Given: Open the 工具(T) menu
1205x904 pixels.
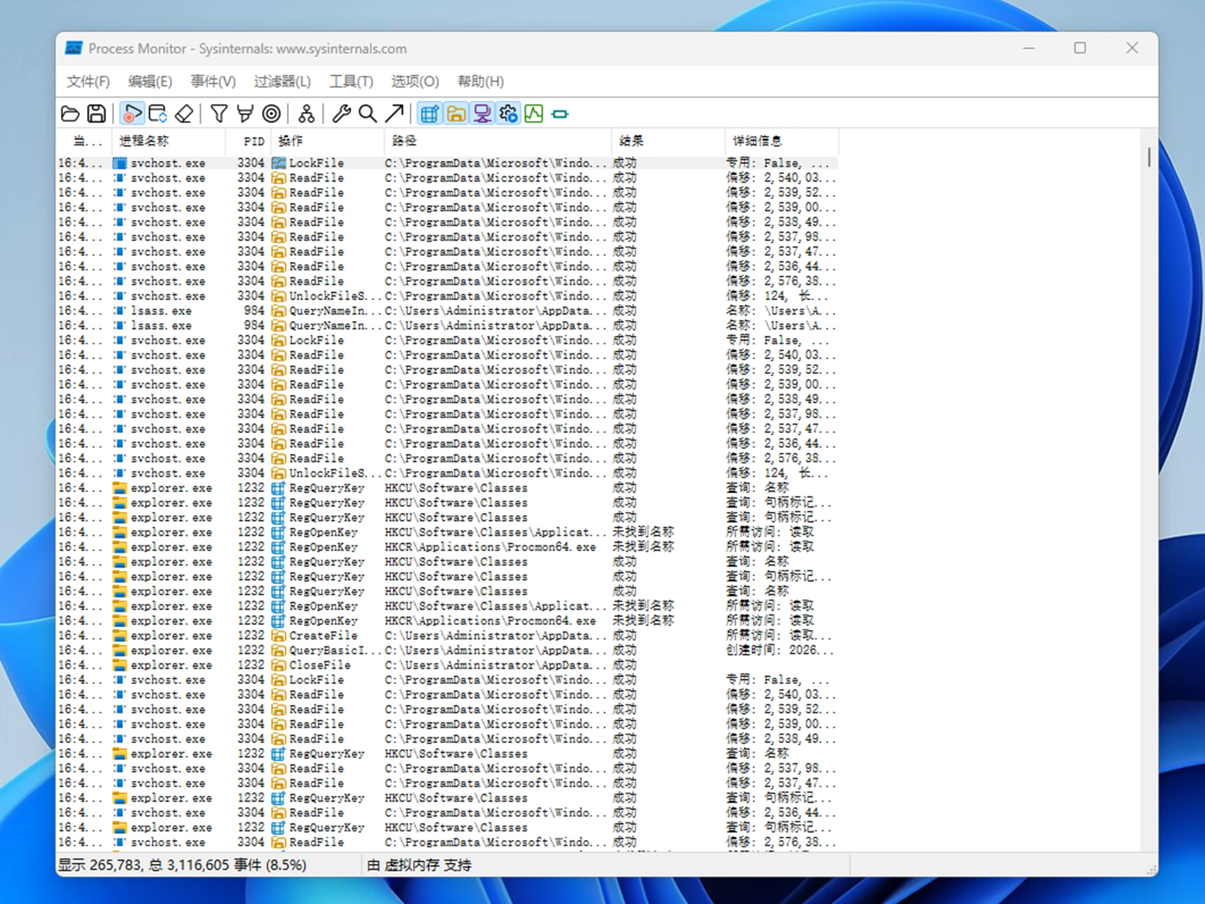Looking at the screenshot, I should (351, 81).
